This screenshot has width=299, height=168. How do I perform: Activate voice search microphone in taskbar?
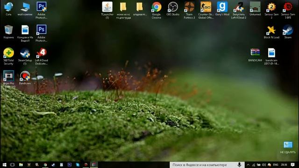239,165
